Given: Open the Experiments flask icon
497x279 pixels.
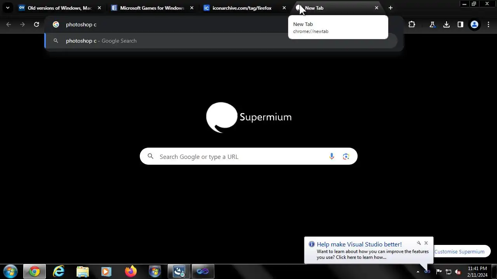Looking at the screenshot, I should tap(432, 24).
